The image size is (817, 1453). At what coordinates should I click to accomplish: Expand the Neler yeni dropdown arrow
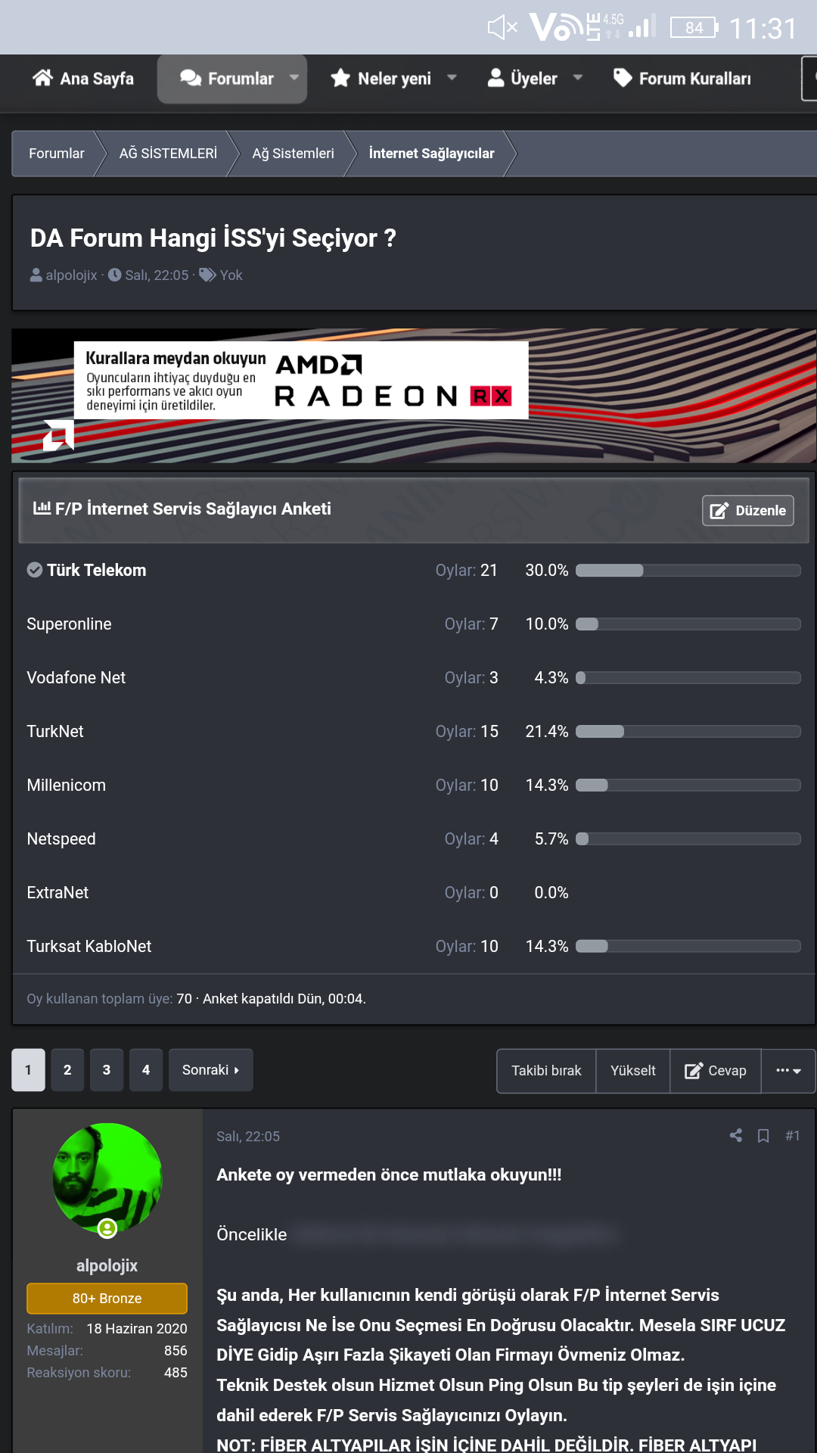[x=452, y=77]
